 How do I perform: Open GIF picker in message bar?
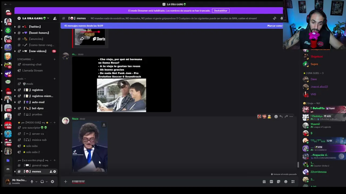271,182
